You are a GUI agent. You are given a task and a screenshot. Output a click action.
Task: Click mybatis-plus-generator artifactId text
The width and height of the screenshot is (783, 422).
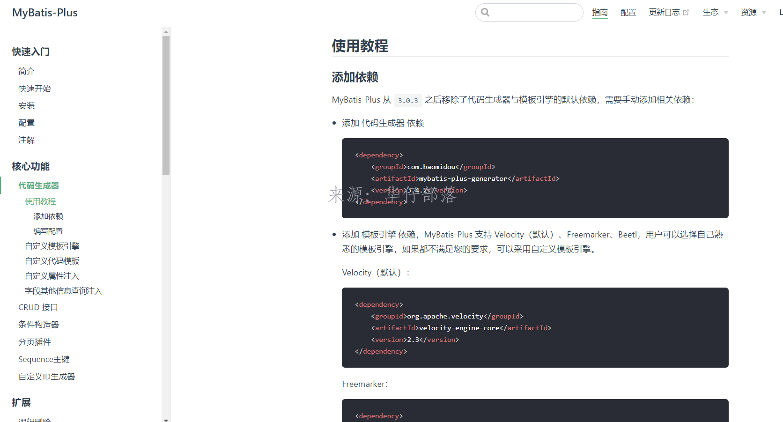tap(463, 178)
